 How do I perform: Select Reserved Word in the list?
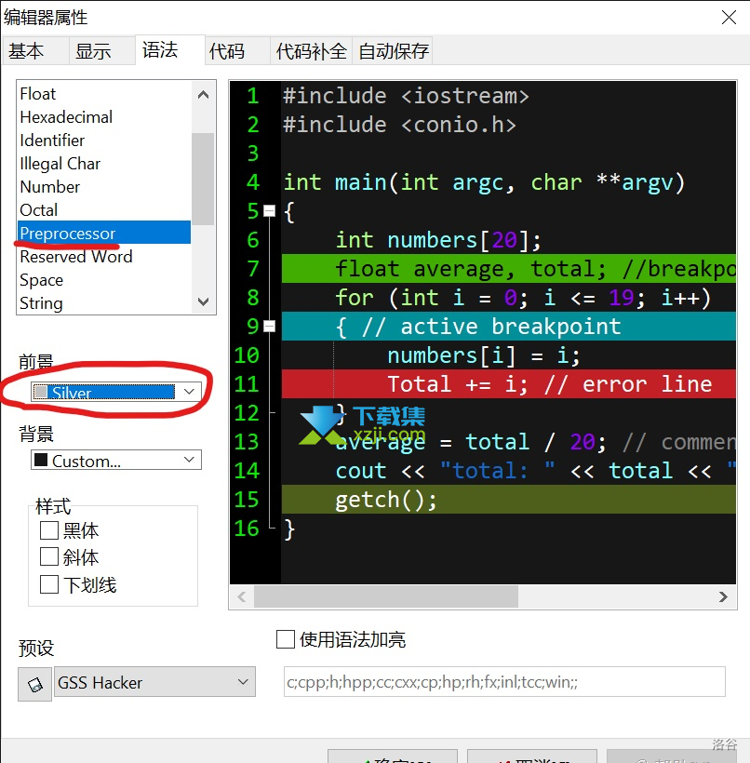[x=104, y=257]
